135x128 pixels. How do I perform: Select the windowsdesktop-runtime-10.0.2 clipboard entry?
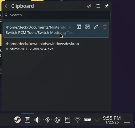click(56, 46)
